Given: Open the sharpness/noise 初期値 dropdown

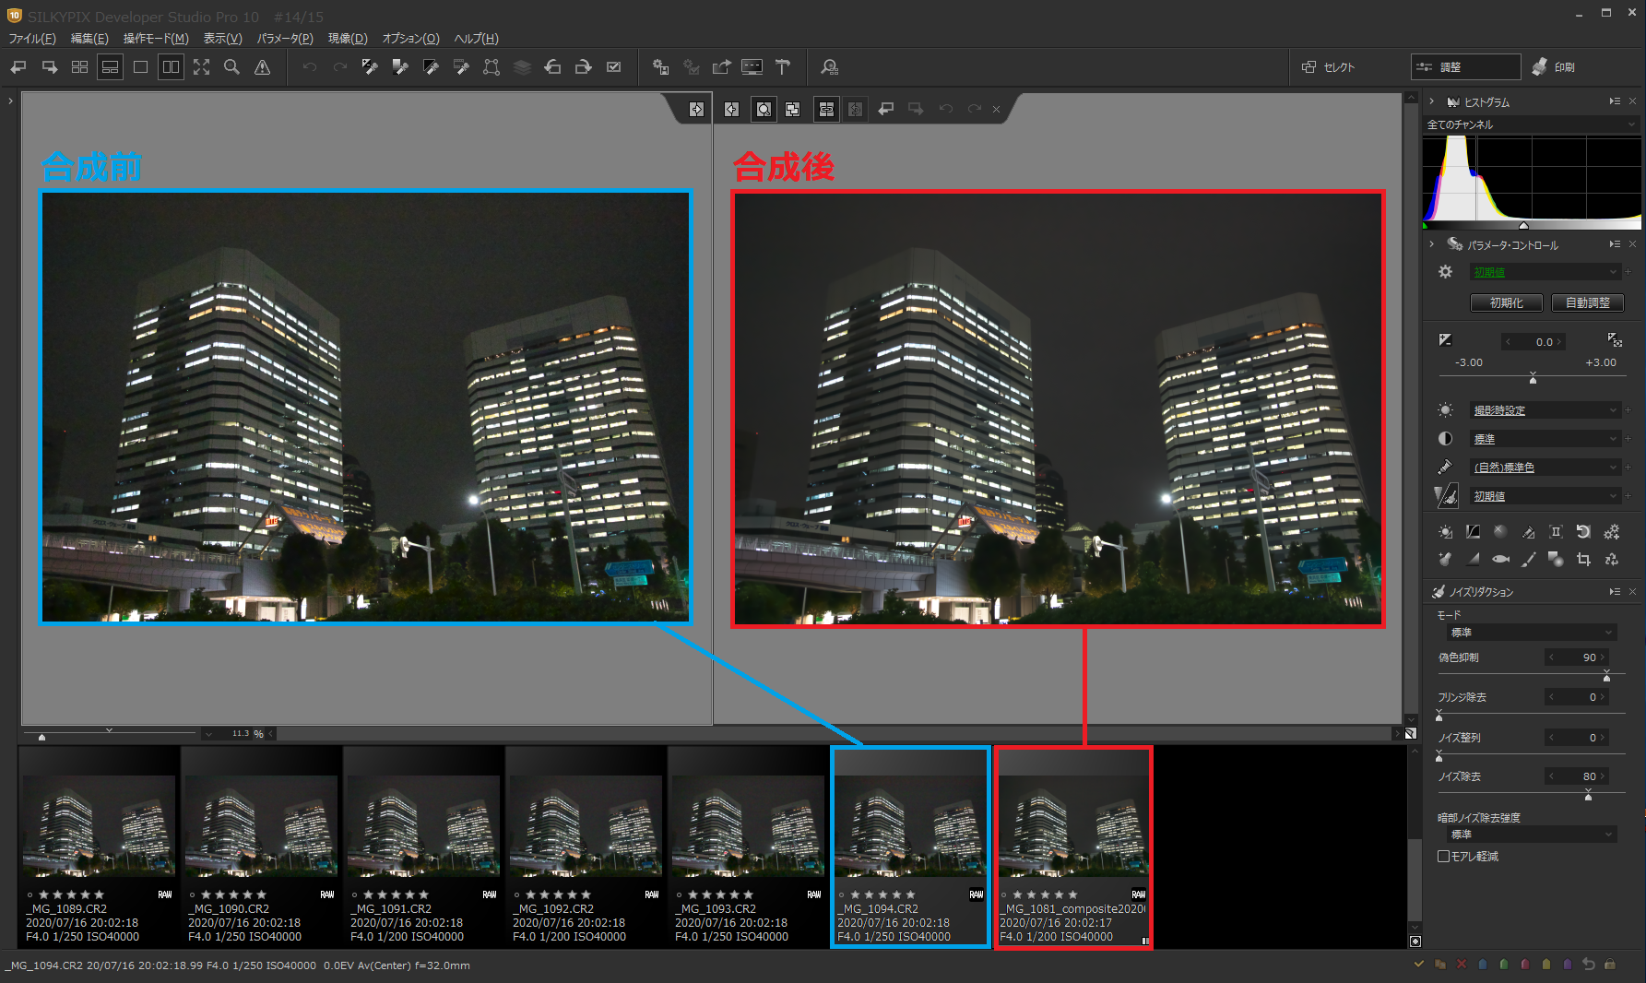Looking at the screenshot, I should click(1545, 496).
